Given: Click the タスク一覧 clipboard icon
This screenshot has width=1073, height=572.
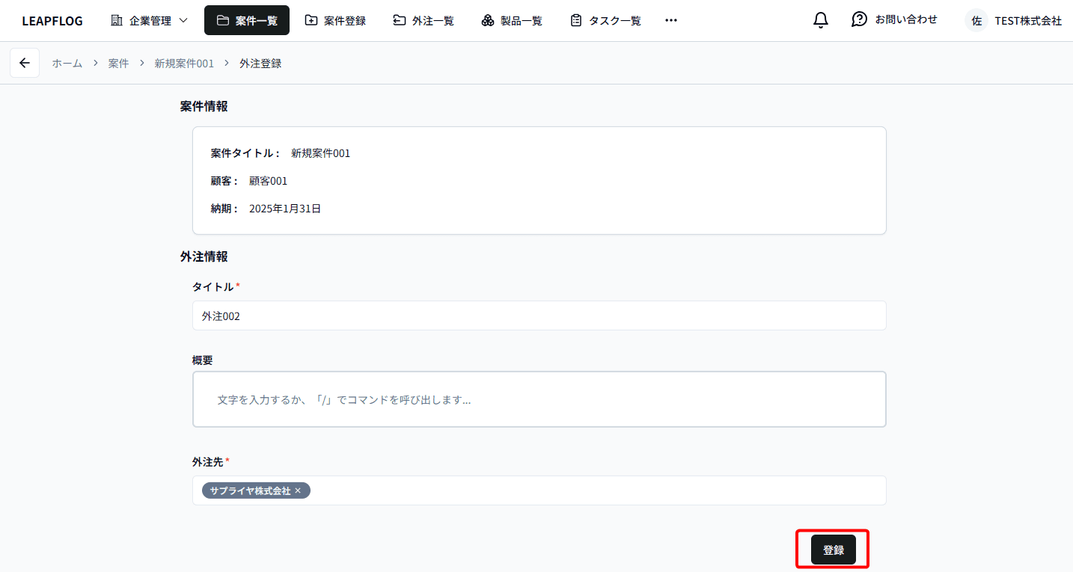Looking at the screenshot, I should coord(575,21).
